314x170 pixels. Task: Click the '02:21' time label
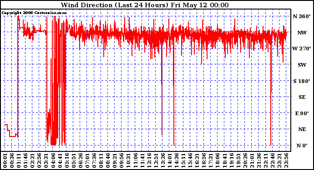pos(32,161)
